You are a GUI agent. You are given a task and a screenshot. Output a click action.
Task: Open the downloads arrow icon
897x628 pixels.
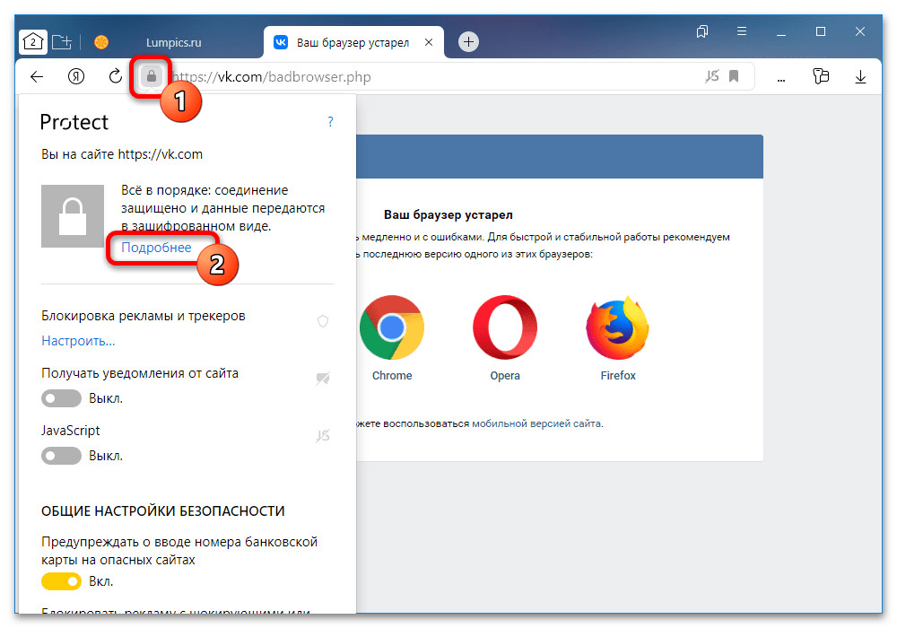point(860,76)
